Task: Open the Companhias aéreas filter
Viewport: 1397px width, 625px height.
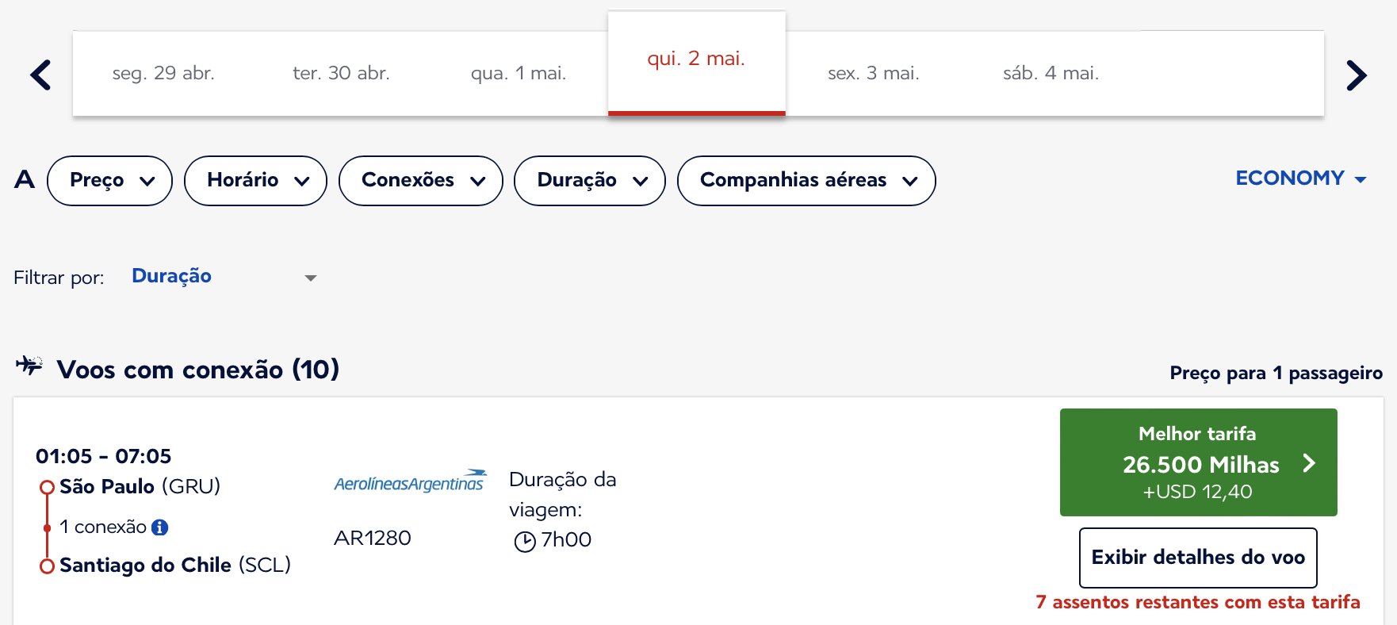Action: point(806,181)
